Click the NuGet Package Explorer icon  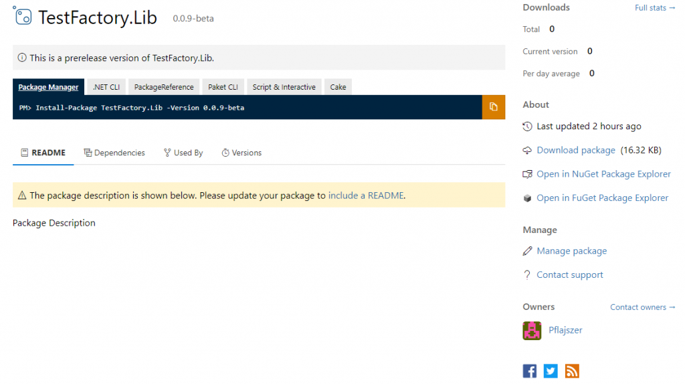527,174
